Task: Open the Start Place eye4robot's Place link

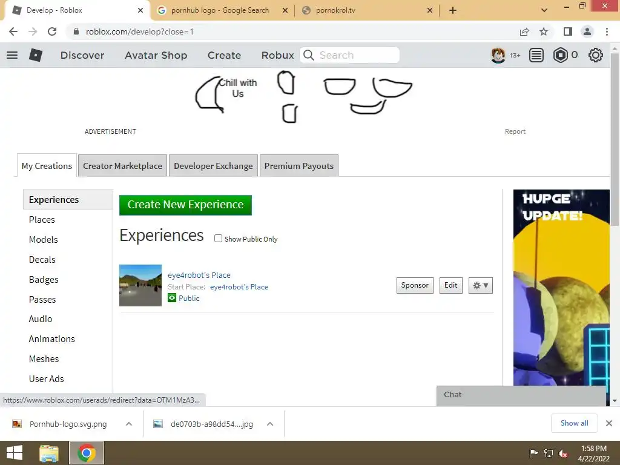Action: [x=239, y=286]
